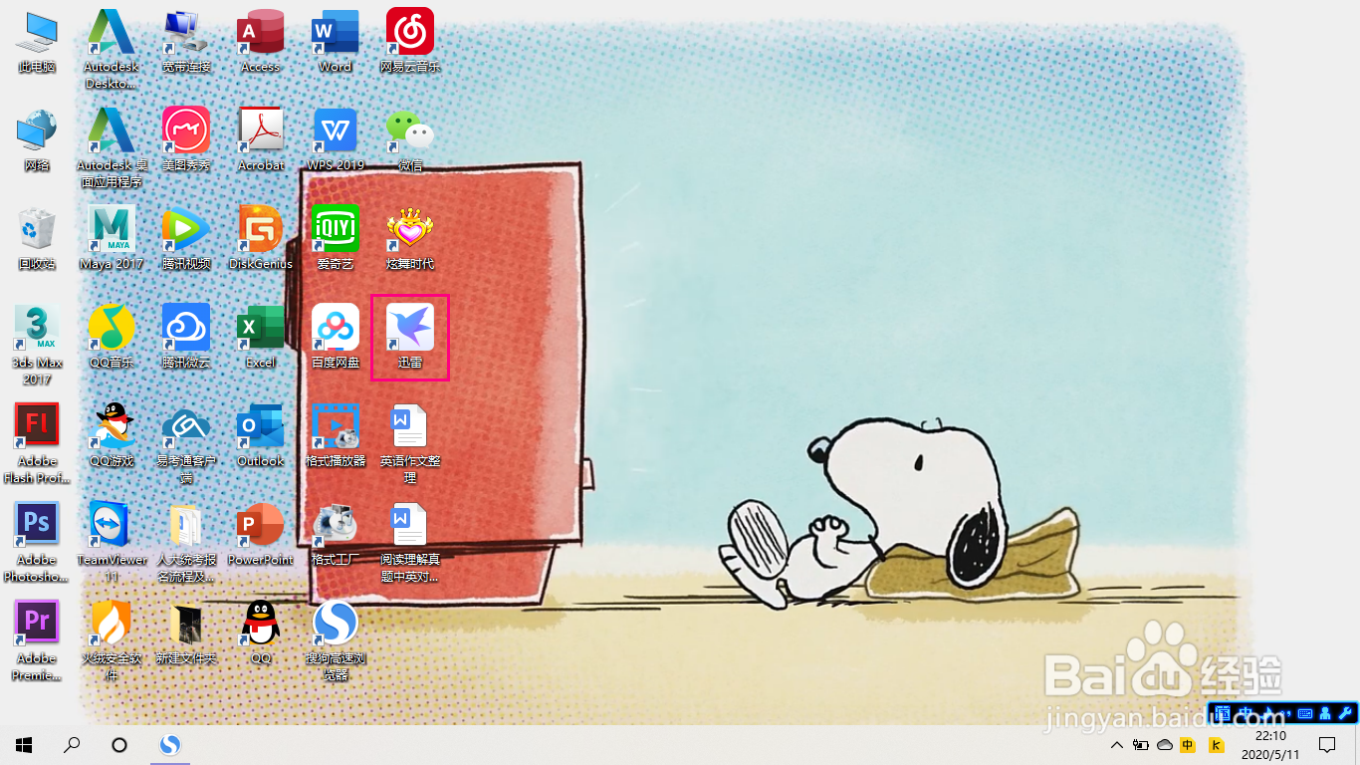1360x765 pixels.
Task: Click the IME toolbar logo icon
Action: click(x=1223, y=713)
